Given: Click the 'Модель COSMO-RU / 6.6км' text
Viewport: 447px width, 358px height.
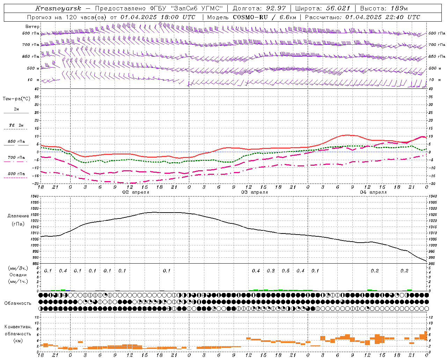Looking at the screenshot, I should (x=252, y=17).
